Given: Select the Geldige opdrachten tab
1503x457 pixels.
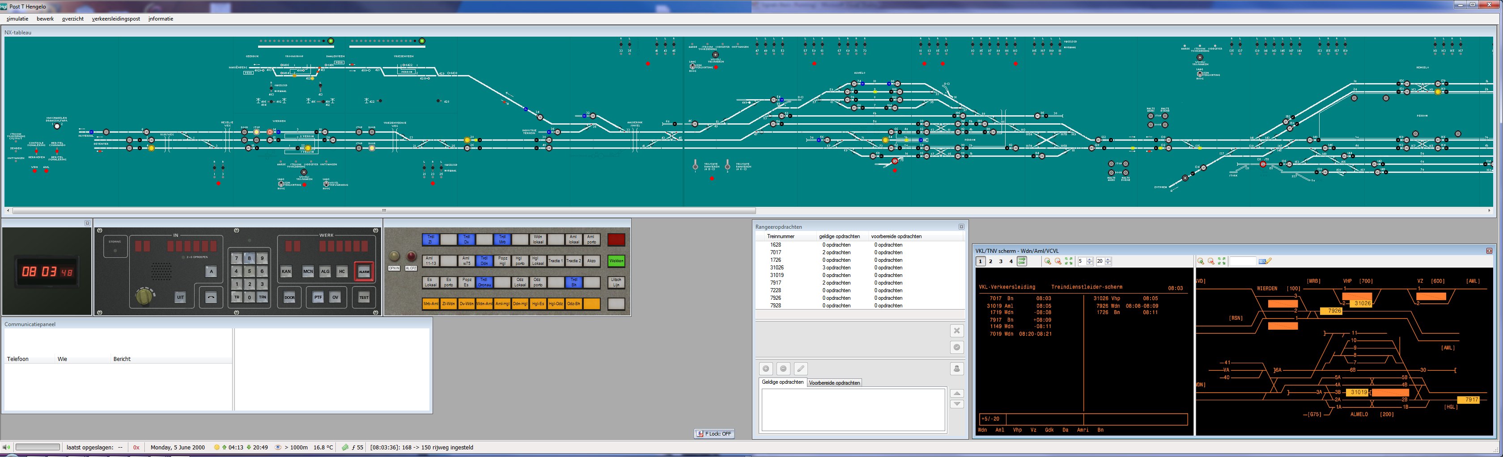Looking at the screenshot, I should tap(782, 382).
